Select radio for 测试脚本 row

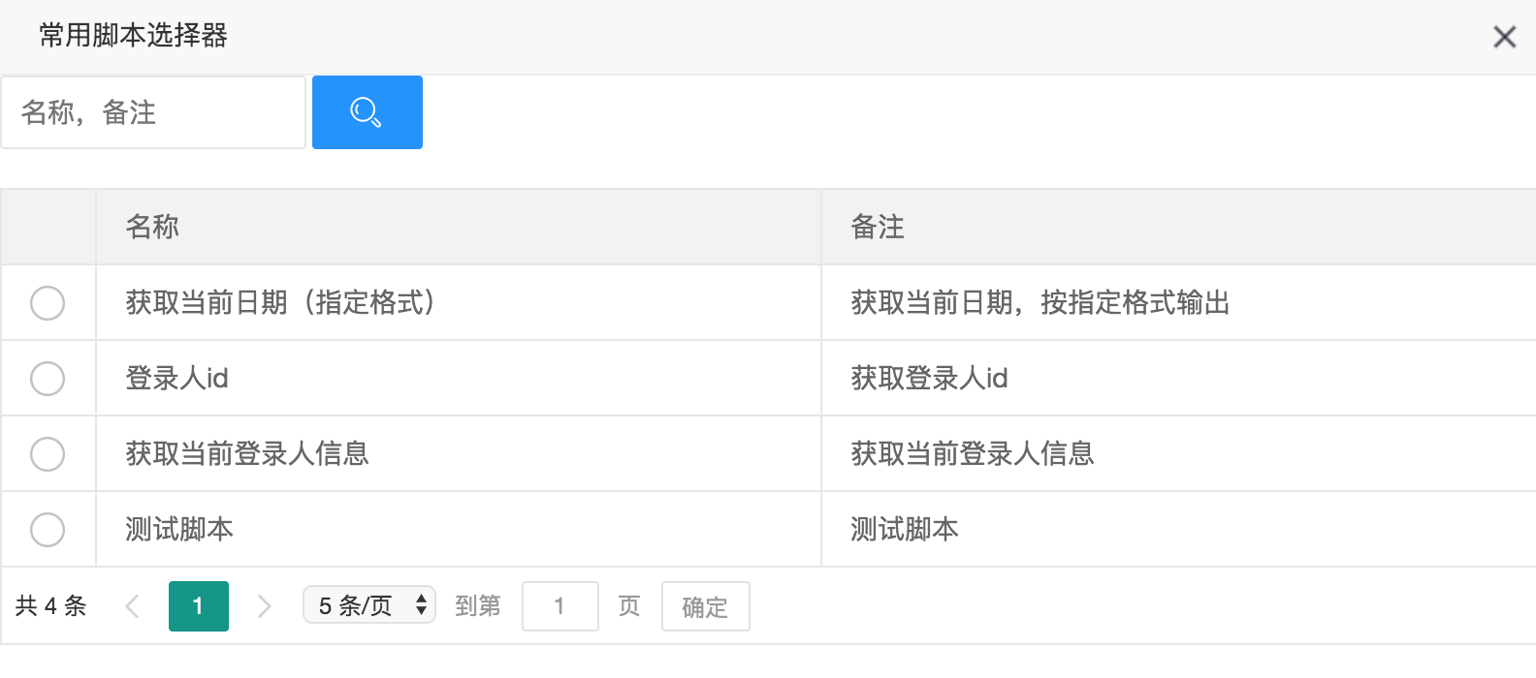48,530
